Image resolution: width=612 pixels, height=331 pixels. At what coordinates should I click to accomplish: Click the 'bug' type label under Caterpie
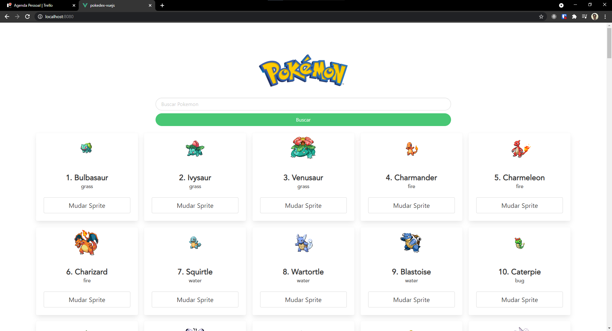click(520, 281)
